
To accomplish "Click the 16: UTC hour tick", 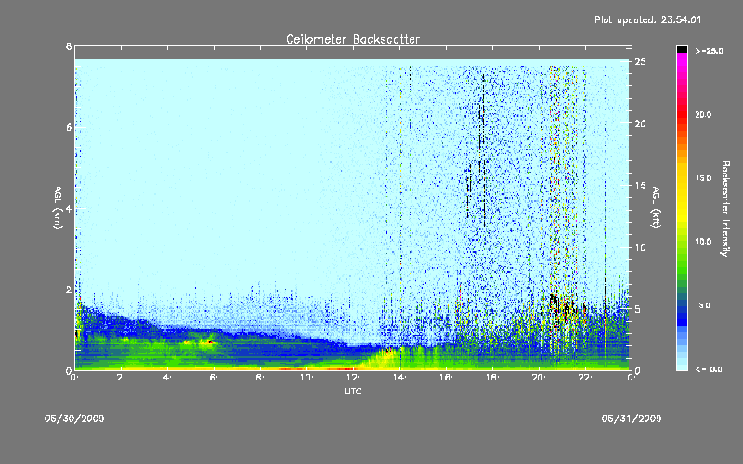I will 446,378.
